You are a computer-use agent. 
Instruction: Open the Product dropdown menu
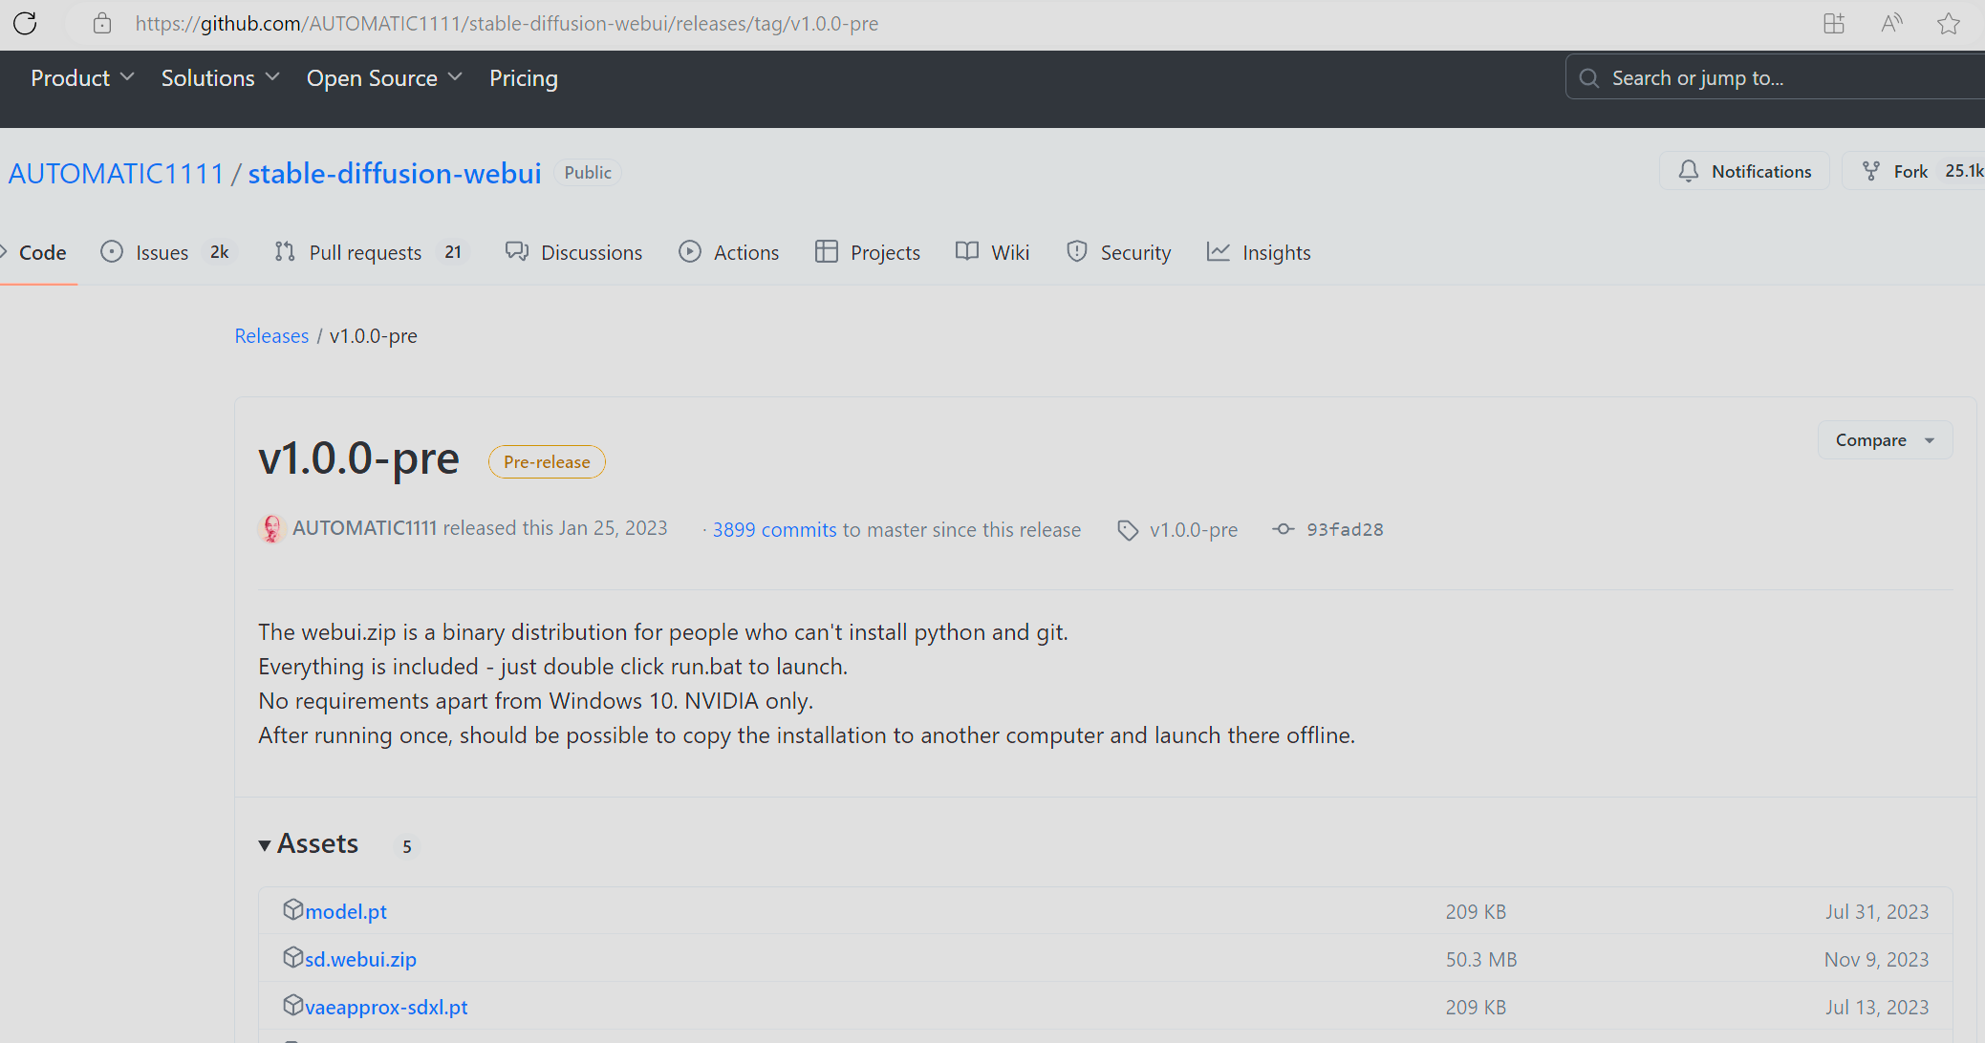click(x=82, y=78)
